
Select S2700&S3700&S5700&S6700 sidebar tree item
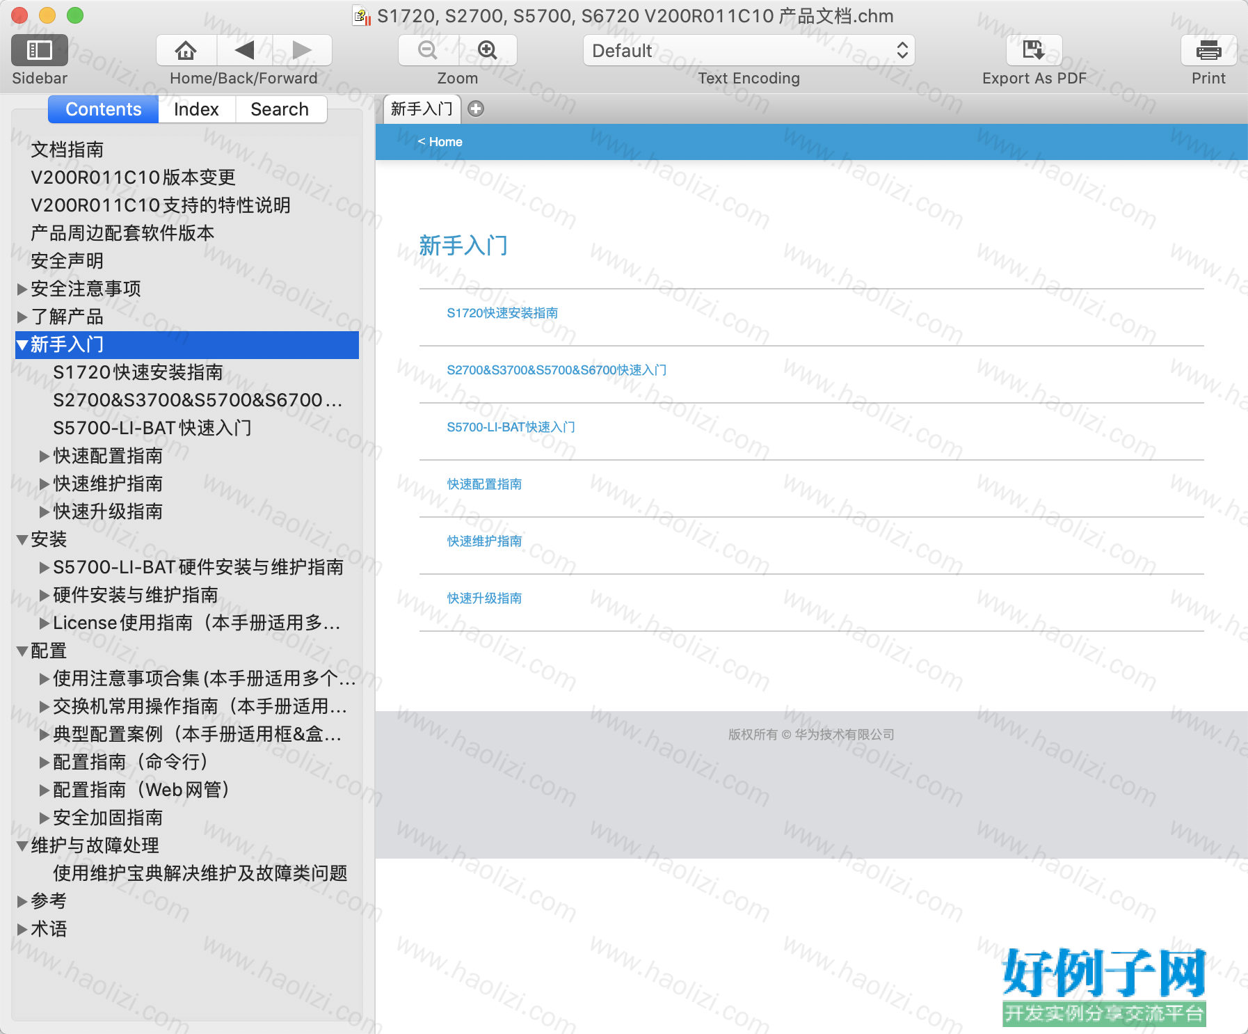point(198,400)
